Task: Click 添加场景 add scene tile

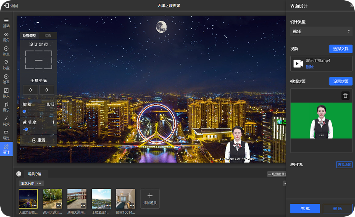Action: [150, 199]
